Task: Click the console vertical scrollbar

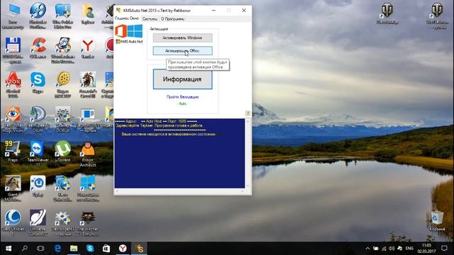Action: [248, 153]
